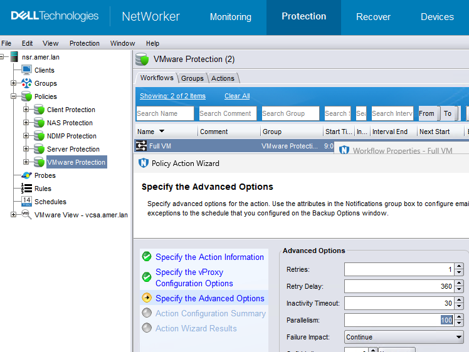Click the To filter button
469x352 pixels.
pyautogui.click(x=450, y=113)
